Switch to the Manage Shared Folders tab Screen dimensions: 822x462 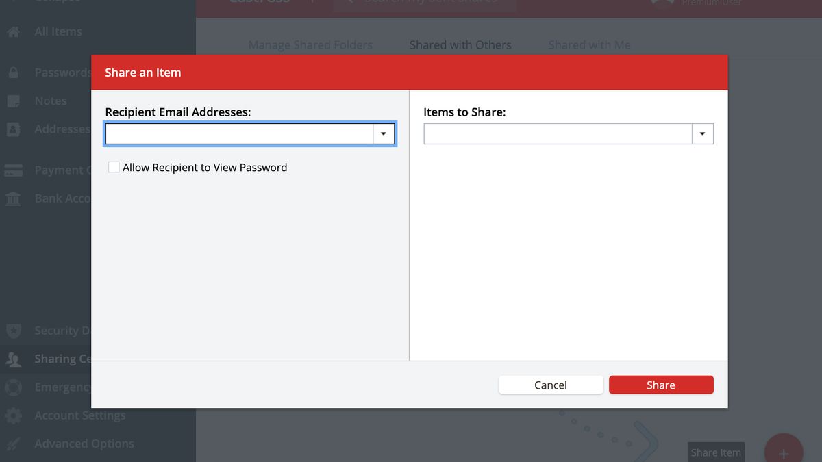pyautogui.click(x=310, y=44)
